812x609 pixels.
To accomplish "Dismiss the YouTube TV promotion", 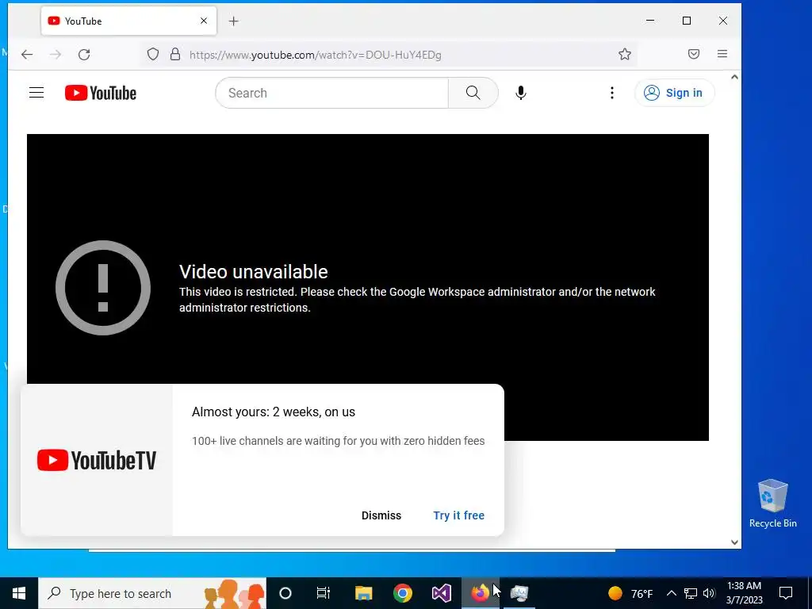I will [381, 515].
